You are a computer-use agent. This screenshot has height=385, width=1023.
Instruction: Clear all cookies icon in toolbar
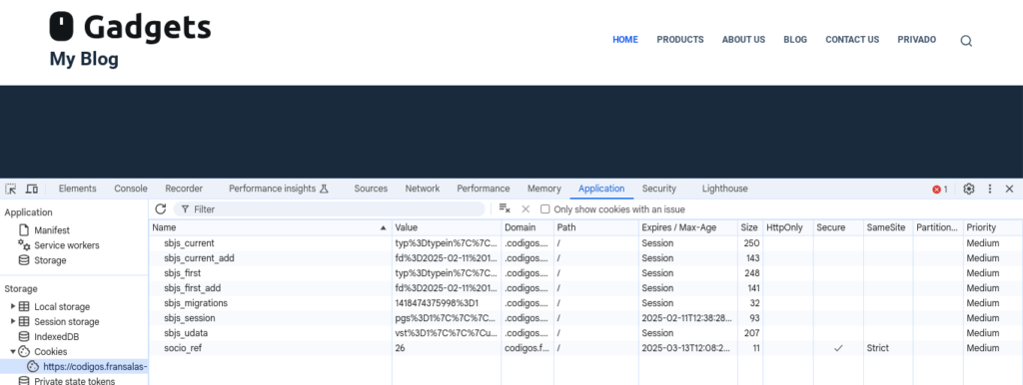click(x=505, y=209)
